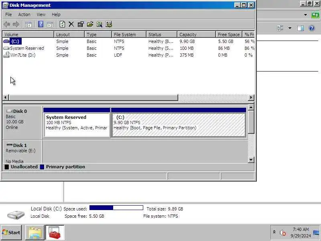Image resolution: width=321 pixels, height=241 pixels.
Task: Sort by the Capacity column header
Action: [197, 35]
